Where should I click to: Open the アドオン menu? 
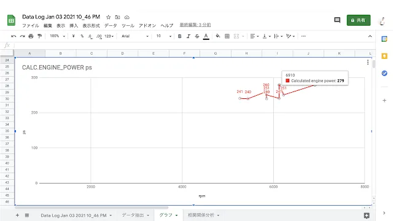pyautogui.click(x=147, y=26)
